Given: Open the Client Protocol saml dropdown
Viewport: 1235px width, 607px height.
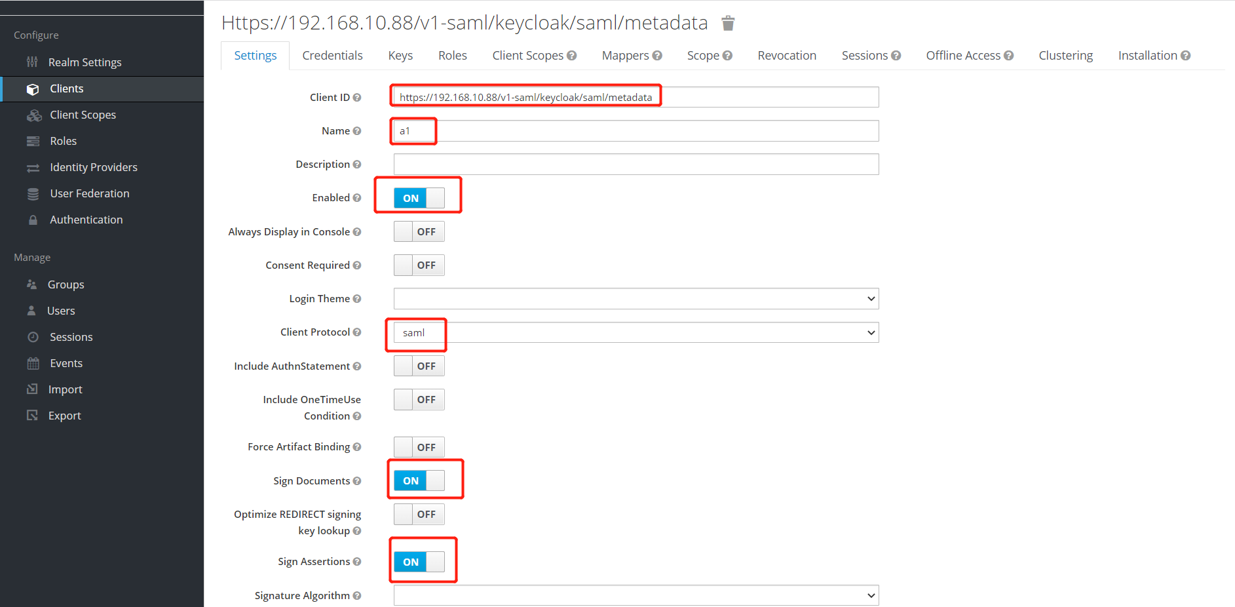Looking at the screenshot, I should [636, 333].
